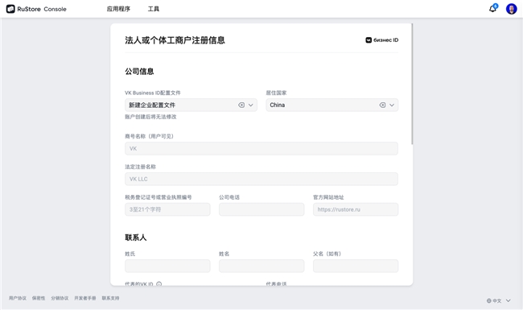Focus the 官方网站地址 input field
The height and width of the screenshot is (310, 523).
[x=356, y=209]
